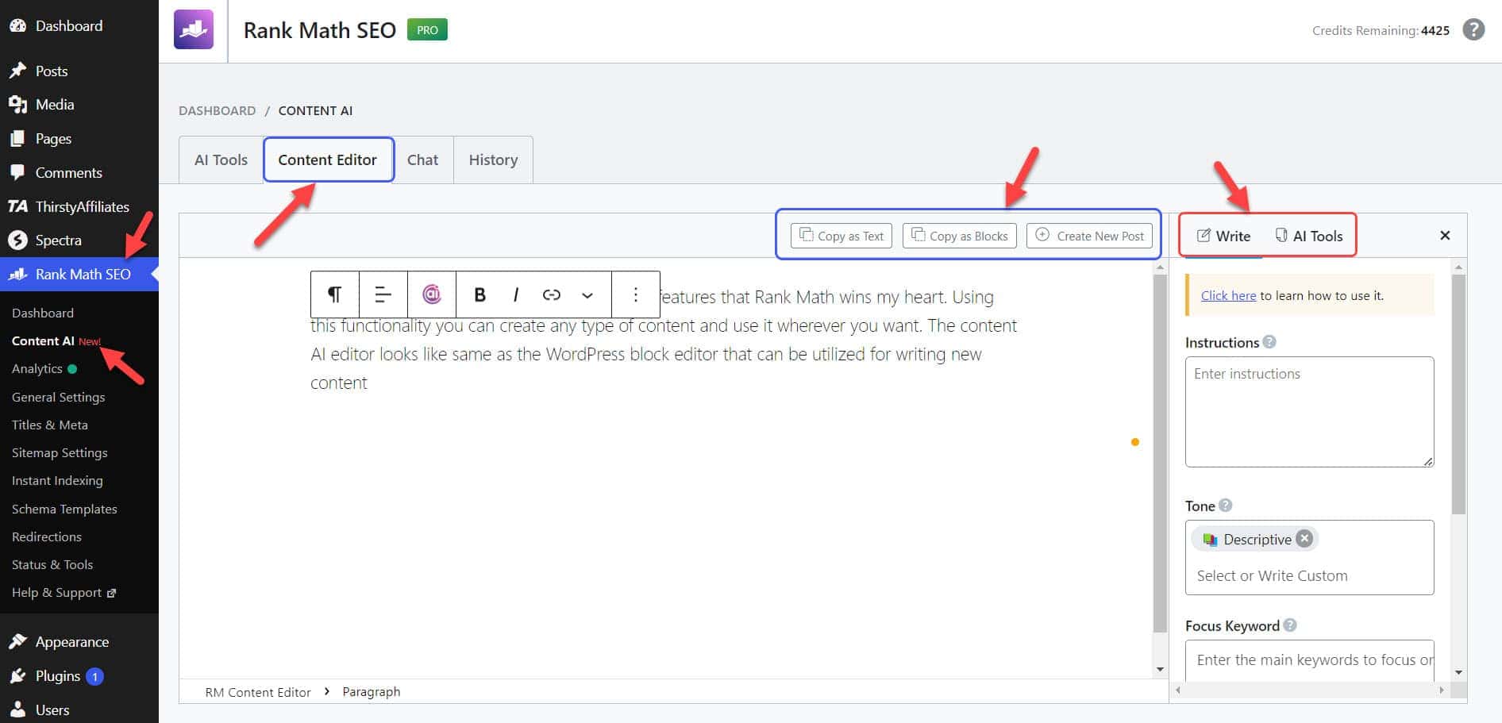Viewport: 1502px width, 723px height.
Task: Click Tone help icon
Action: (1226, 506)
